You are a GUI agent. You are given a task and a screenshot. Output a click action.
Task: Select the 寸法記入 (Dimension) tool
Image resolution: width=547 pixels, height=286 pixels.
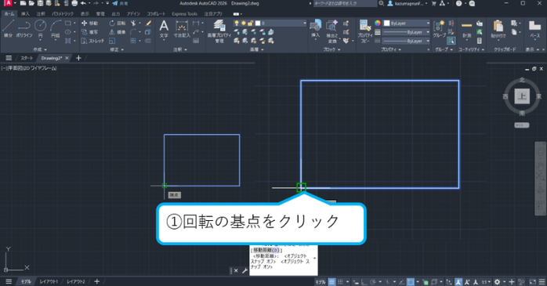182,29
